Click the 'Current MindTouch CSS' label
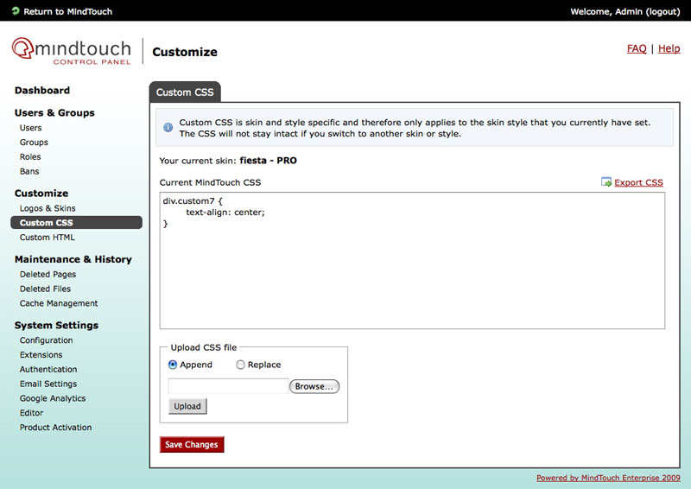 (x=210, y=182)
